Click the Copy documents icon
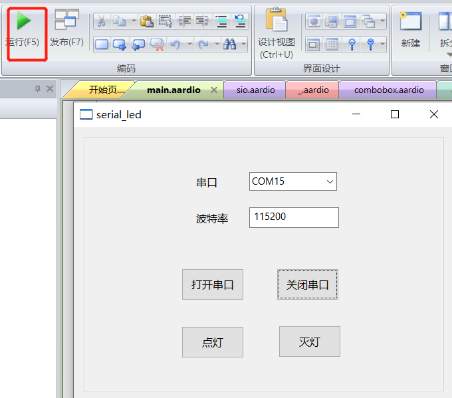Image resolution: width=452 pixels, height=398 pixels. [120, 21]
